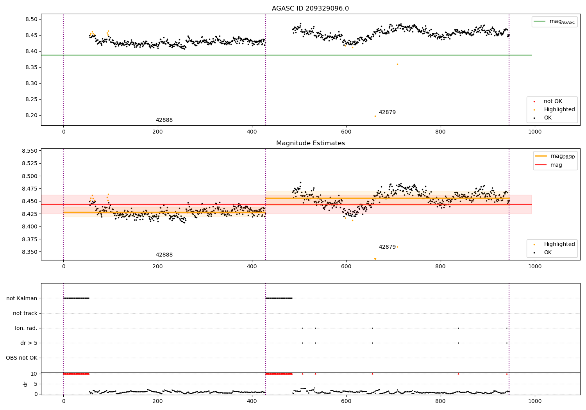Click the 42888 obsid label in middle plot

[x=164, y=255]
